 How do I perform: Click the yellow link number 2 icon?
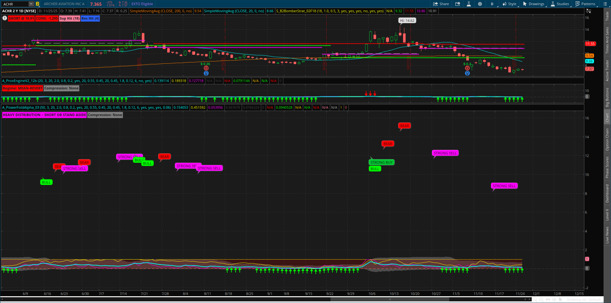point(38,4)
